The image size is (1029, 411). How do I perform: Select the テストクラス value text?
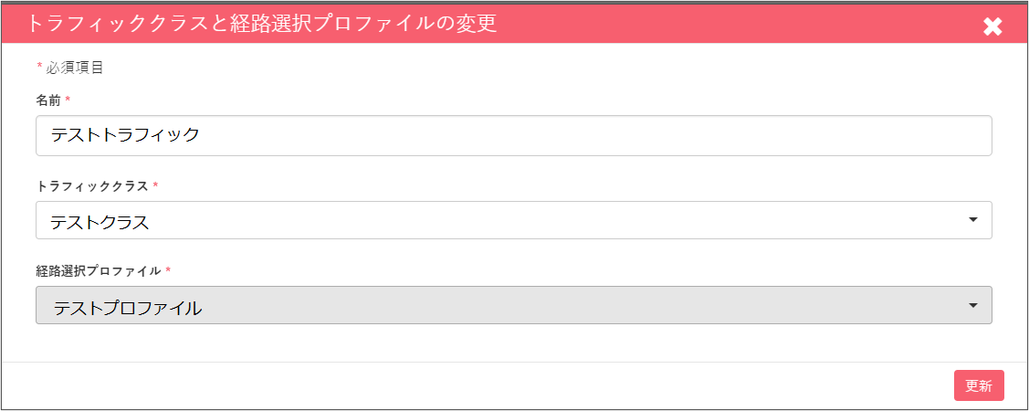100,223
